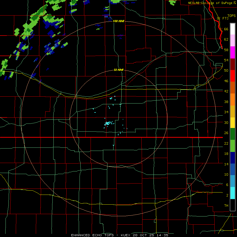Click the "22" legend value
237x237 pixels.
[226, 144]
